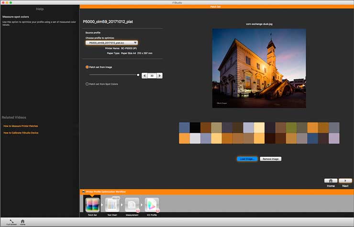Open the Choose profile to optimize dropdown
Image resolution: width=354 pixels, height=227 pixels.
click(x=111, y=43)
